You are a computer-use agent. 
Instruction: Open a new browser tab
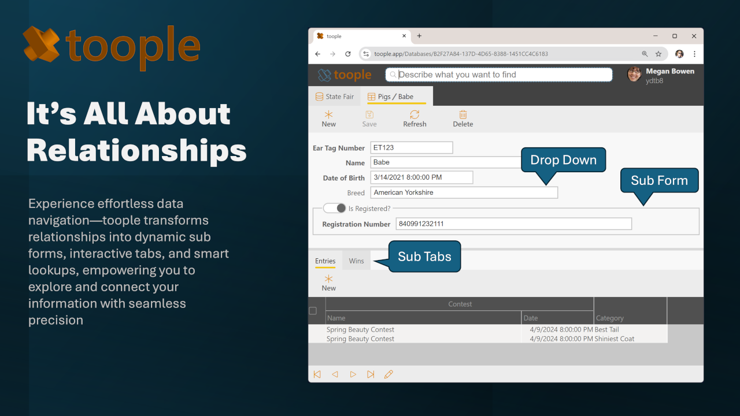click(x=419, y=36)
